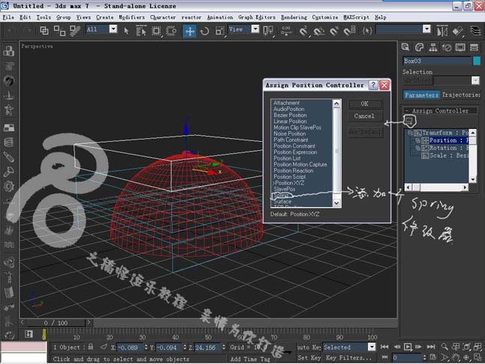Click the Add Time Tag label
485x364 pixels.
(x=251, y=359)
